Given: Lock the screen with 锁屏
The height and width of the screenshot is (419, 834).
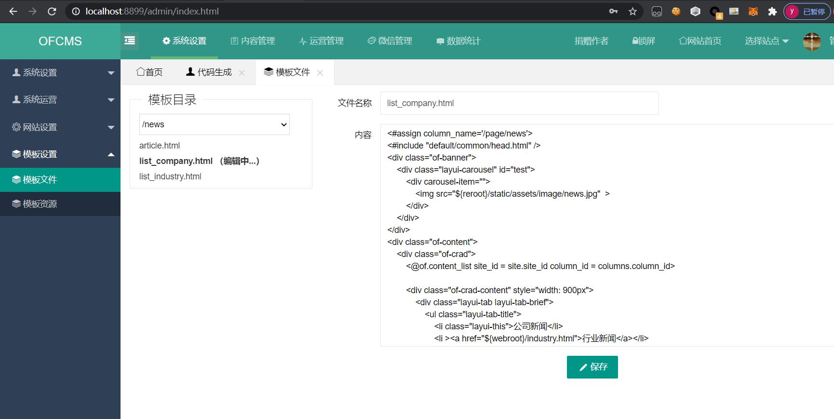Looking at the screenshot, I should click(x=644, y=41).
